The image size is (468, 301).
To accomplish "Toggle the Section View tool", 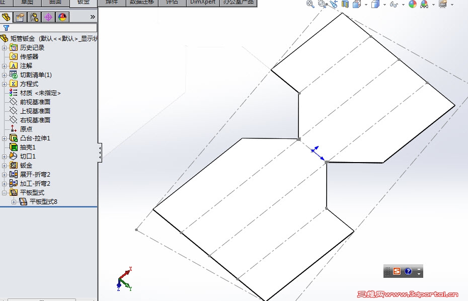I will point(345,4).
